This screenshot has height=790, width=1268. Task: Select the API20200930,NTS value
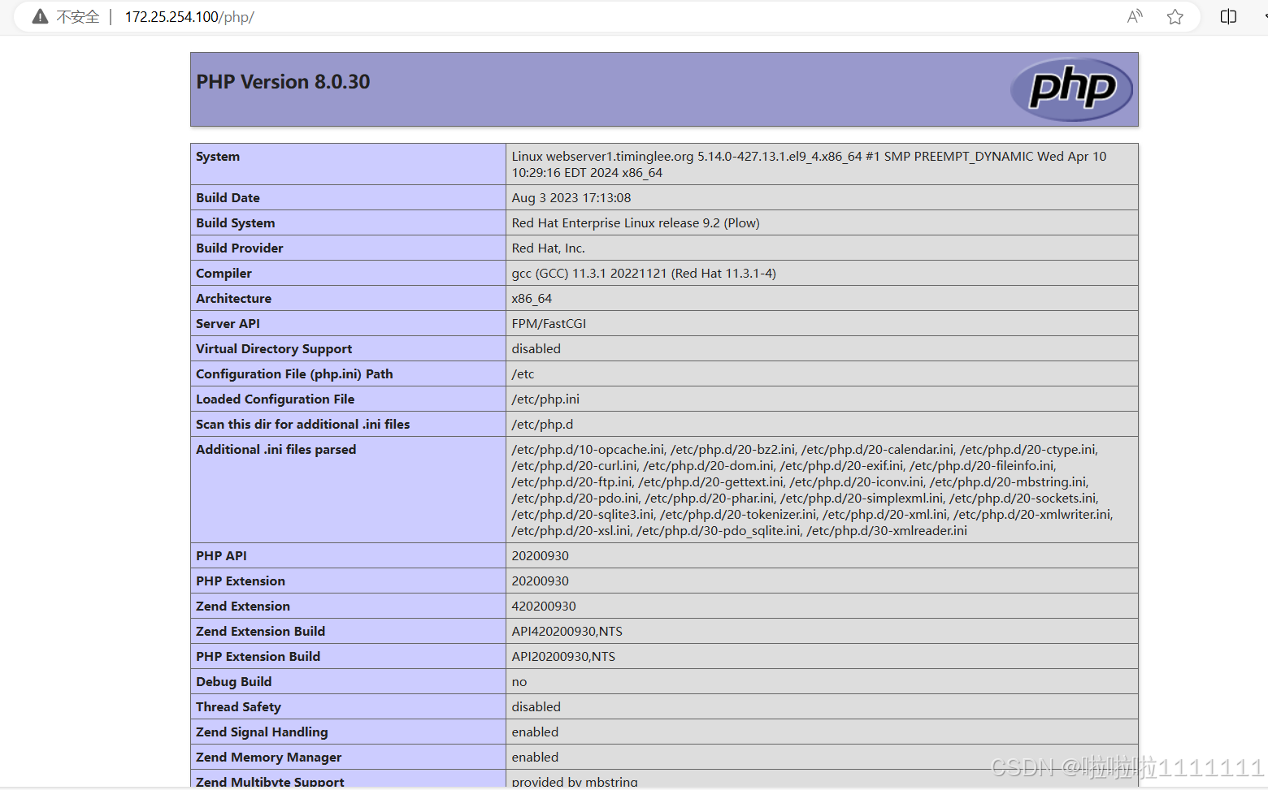coord(563,657)
